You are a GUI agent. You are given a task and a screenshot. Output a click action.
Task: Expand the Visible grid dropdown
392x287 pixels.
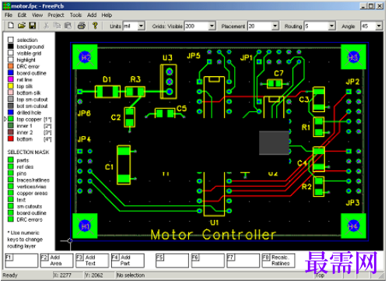point(212,26)
